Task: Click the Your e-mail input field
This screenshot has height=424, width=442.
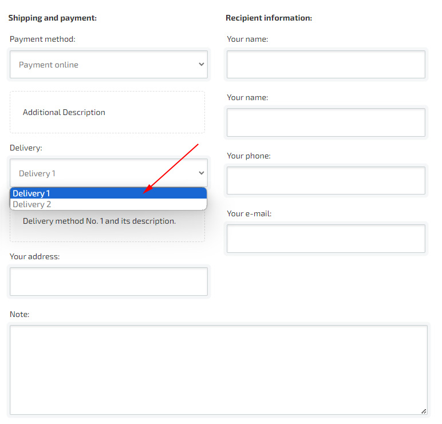Action: [326, 239]
